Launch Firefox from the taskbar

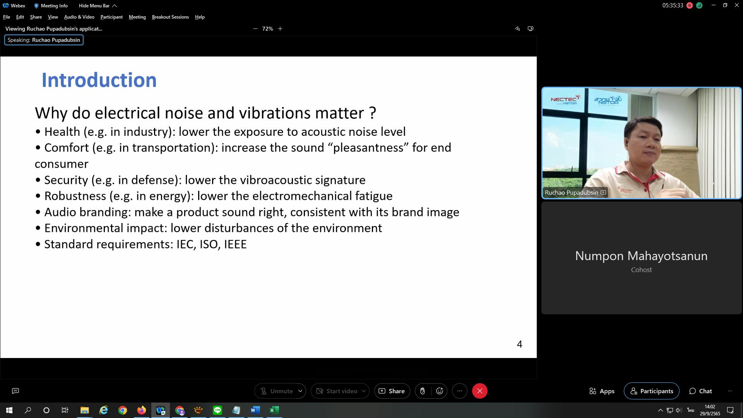coord(141,410)
